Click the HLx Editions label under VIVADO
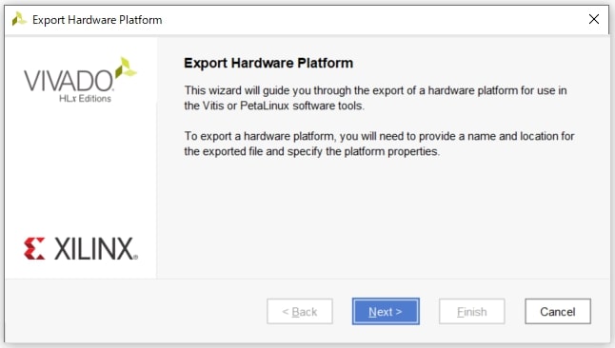The height and width of the screenshot is (348, 615). (x=85, y=98)
